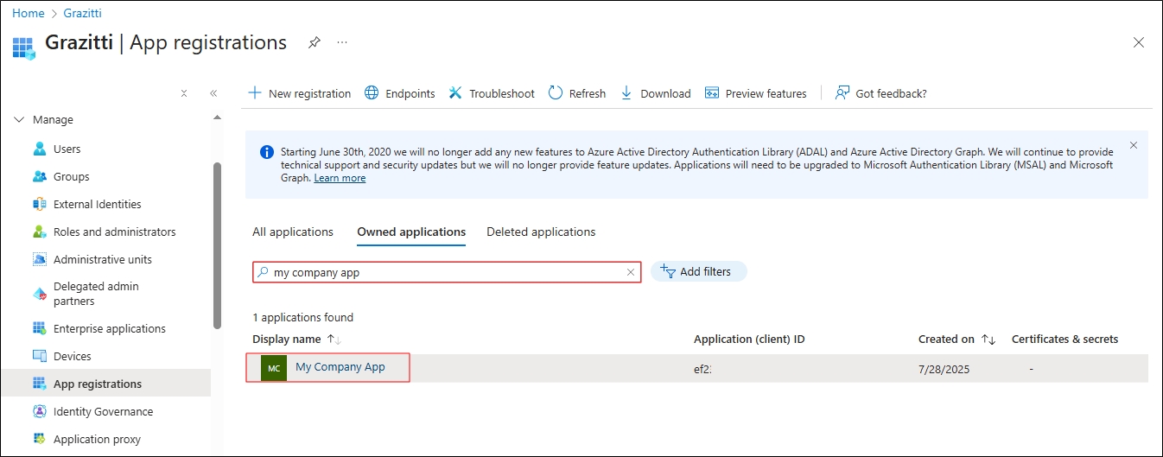Image resolution: width=1163 pixels, height=457 pixels.
Task: Refresh the app registrations list
Action: pos(576,93)
